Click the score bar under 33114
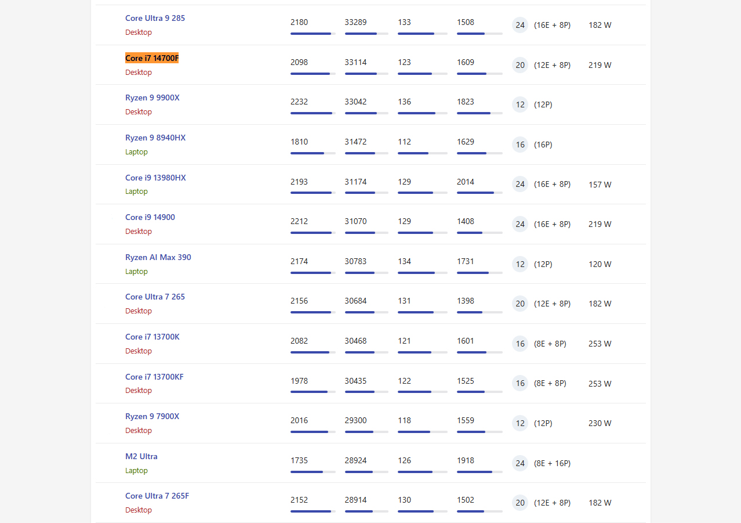This screenshot has height=523, width=741. [366, 74]
